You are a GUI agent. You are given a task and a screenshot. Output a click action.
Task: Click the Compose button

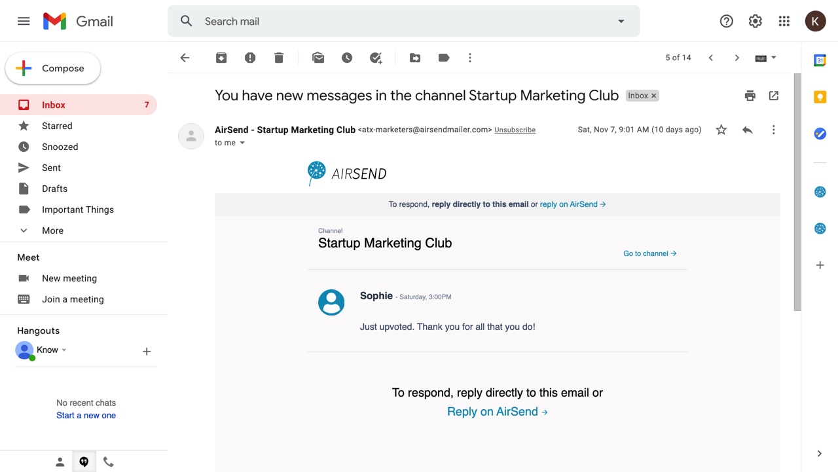click(53, 68)
